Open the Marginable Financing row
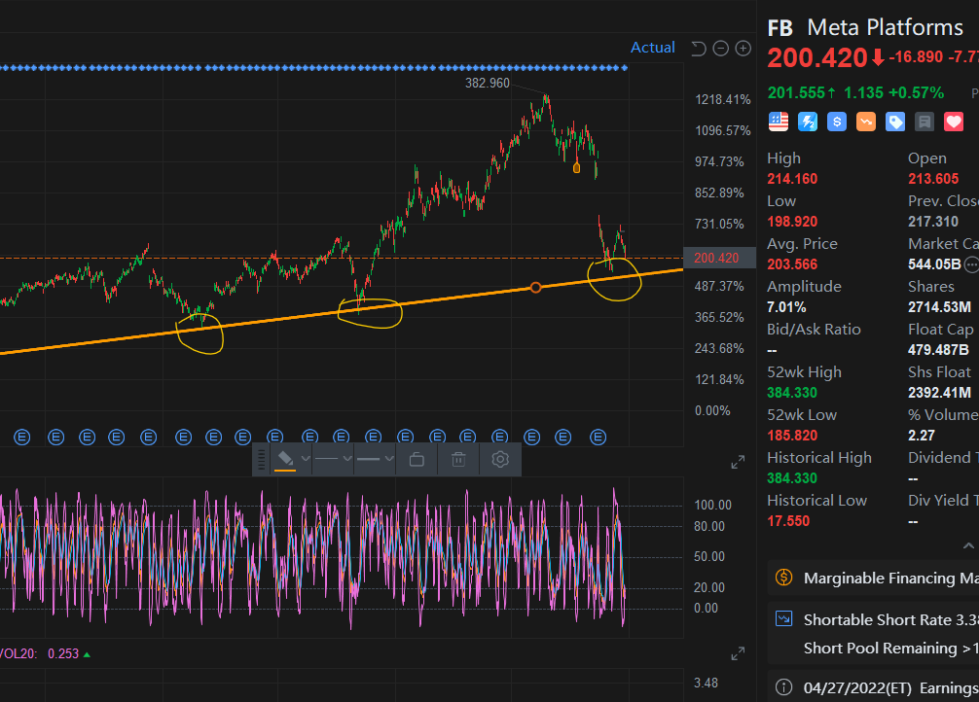The image size is (979, 702). coord(873,578)
